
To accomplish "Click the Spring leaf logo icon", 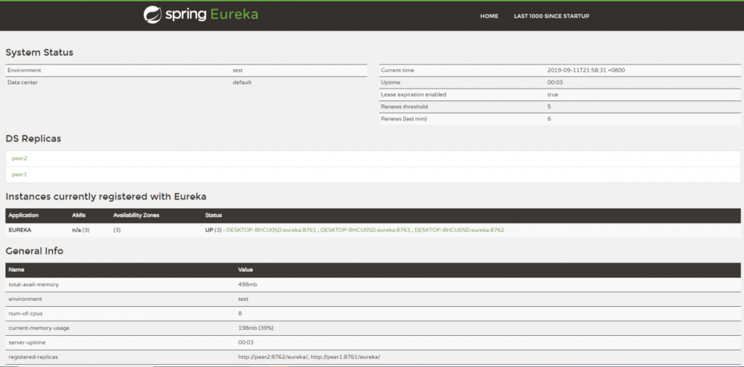I will [153, 15].
